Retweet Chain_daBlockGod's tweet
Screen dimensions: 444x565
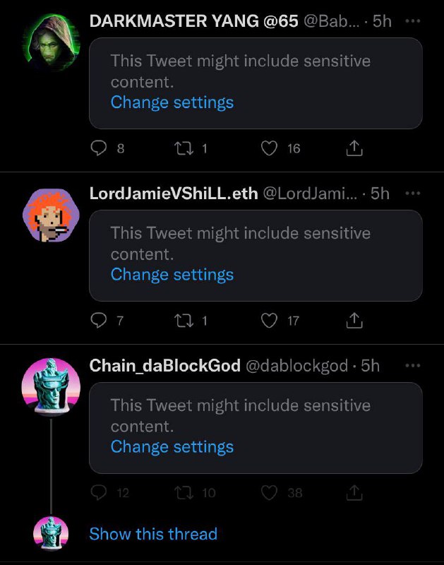(x=184, y=492)
